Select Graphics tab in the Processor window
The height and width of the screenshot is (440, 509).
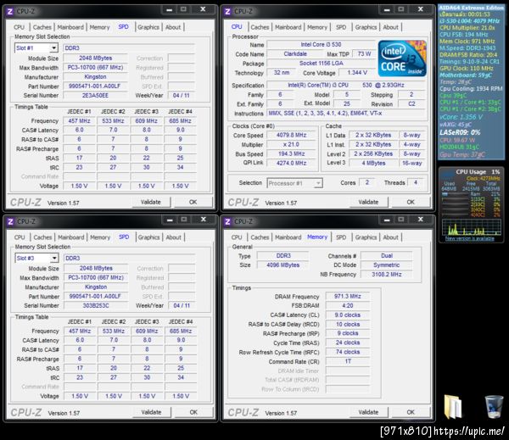[x=366, y=27]
